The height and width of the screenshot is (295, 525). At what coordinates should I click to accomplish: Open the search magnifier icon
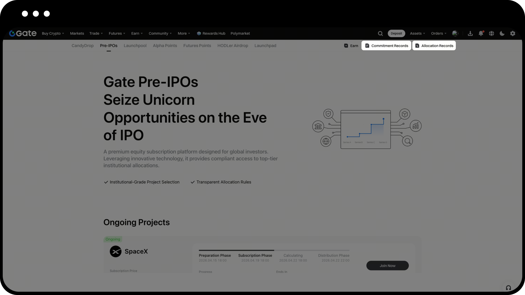click(x=380, y=33)
